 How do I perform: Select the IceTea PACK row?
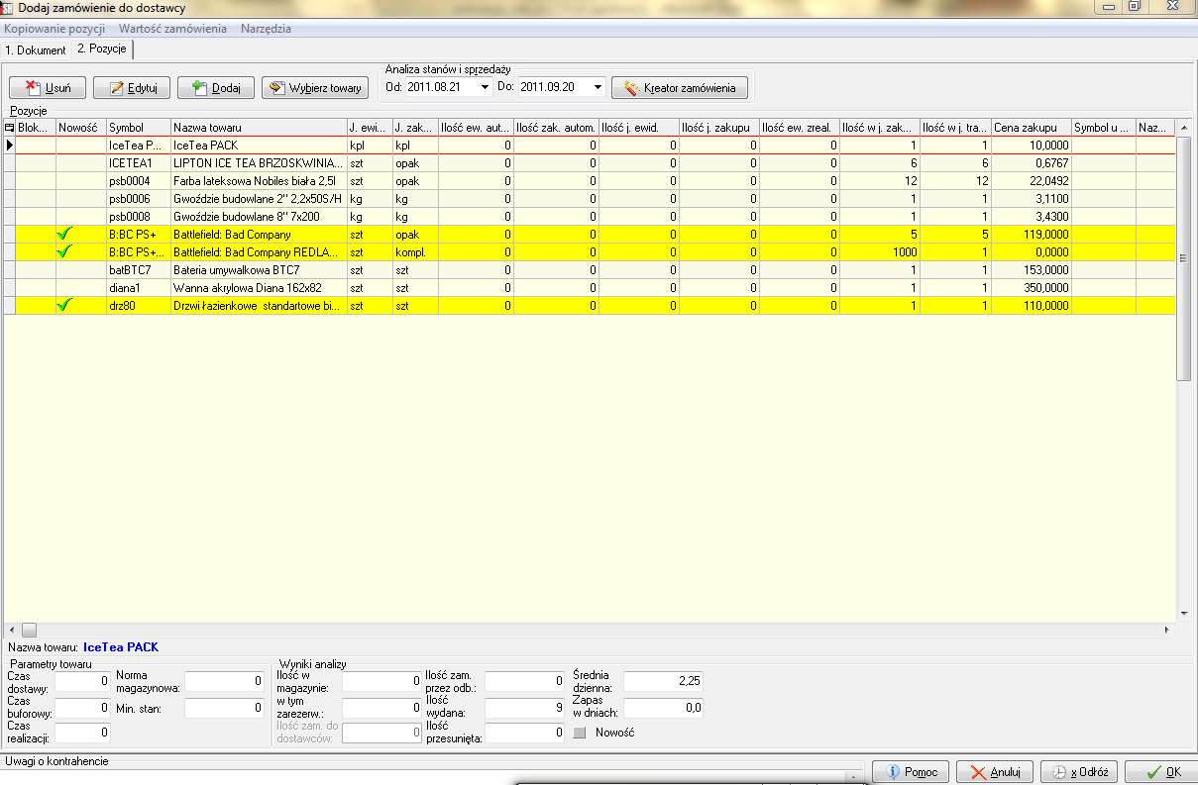589,146
